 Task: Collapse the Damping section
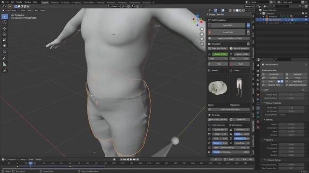(264, 140)
